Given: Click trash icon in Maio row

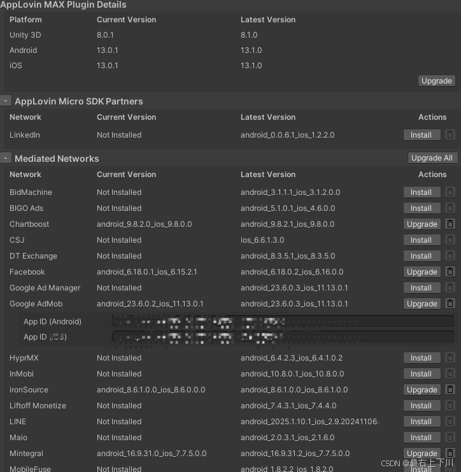Looking at the screenshot, I should click(450, 438).
